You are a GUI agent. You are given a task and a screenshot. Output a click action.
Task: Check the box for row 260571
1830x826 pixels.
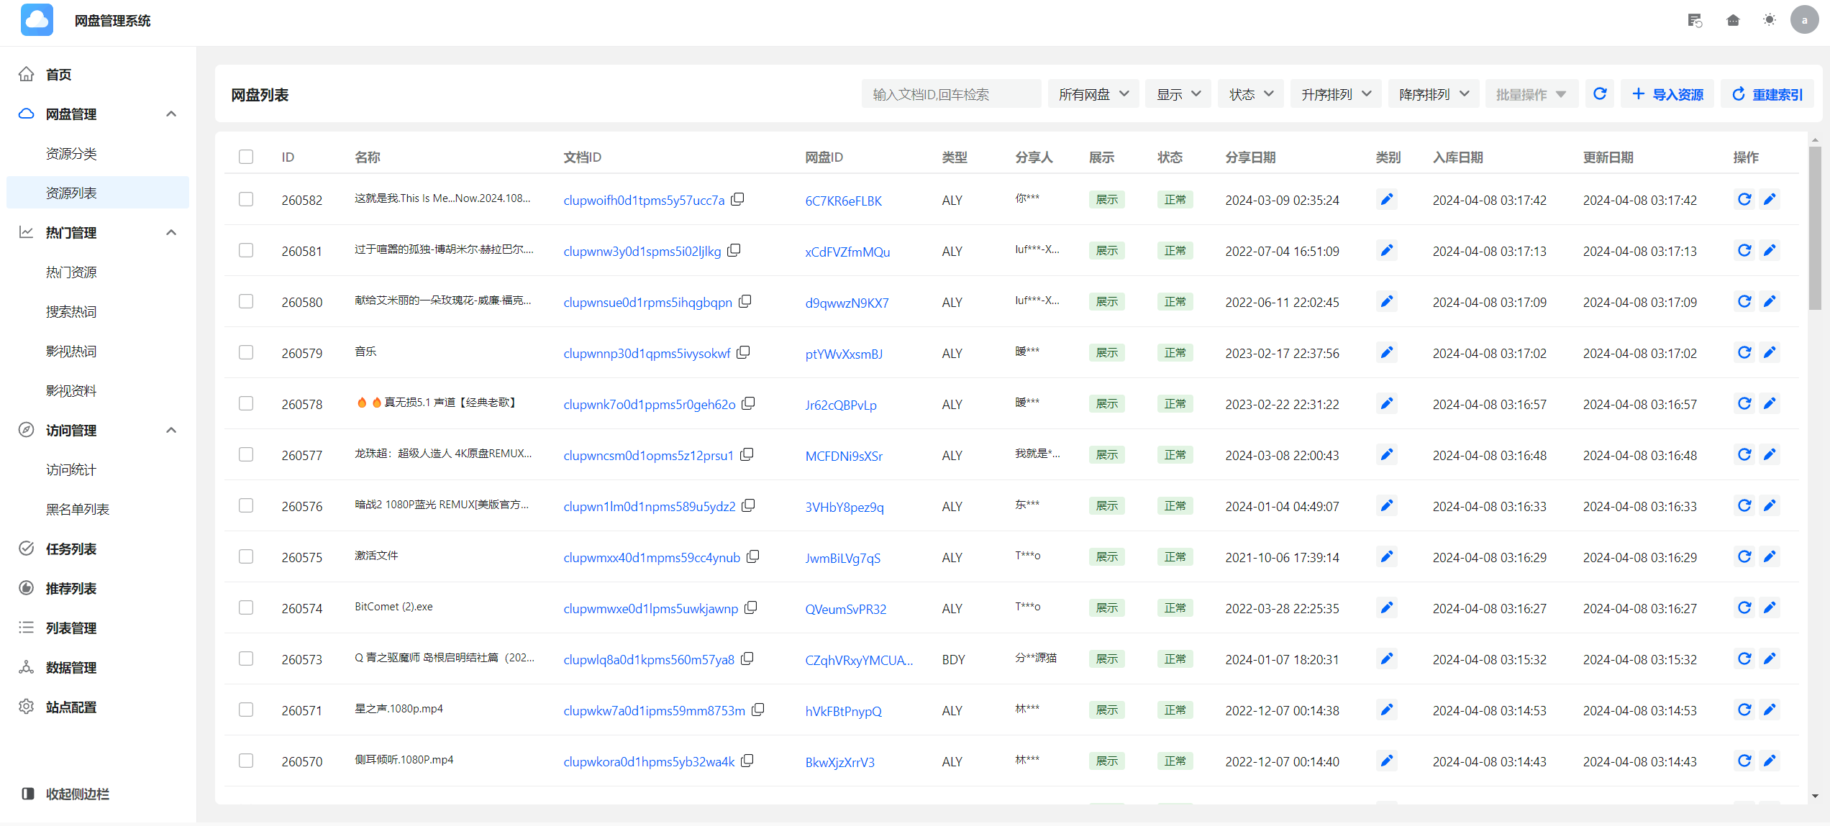[x=246, y=710]
